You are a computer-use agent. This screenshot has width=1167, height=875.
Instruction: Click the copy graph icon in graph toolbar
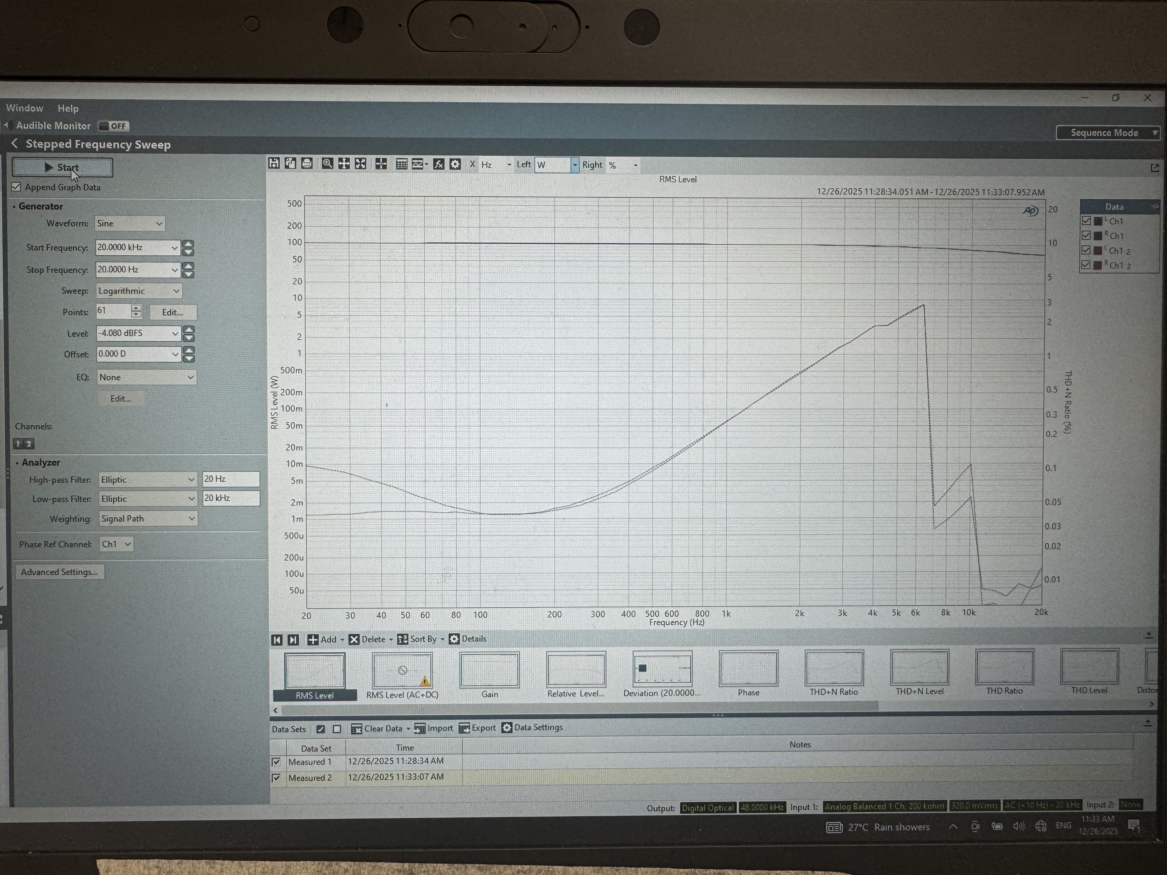coord(290,163)
